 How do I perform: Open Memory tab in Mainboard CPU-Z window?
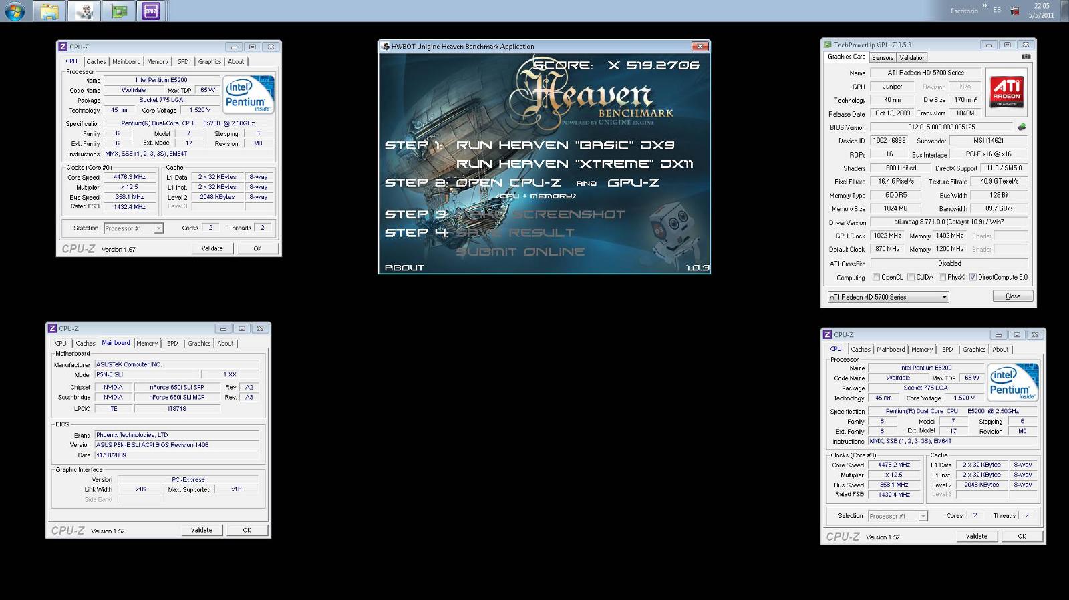(x=147, y=343)
